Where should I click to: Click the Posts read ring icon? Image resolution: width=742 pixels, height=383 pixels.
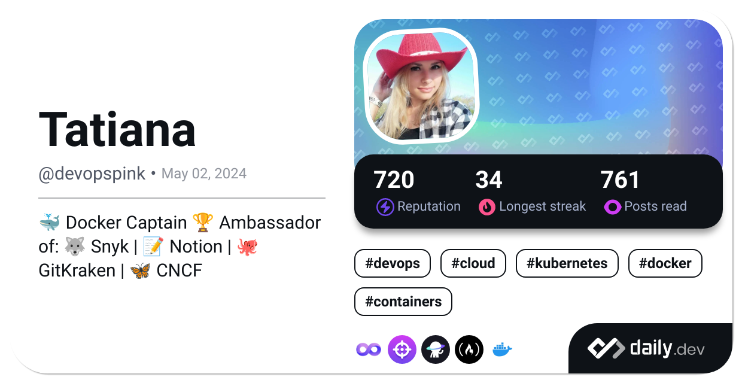click(x=612, y=206)
